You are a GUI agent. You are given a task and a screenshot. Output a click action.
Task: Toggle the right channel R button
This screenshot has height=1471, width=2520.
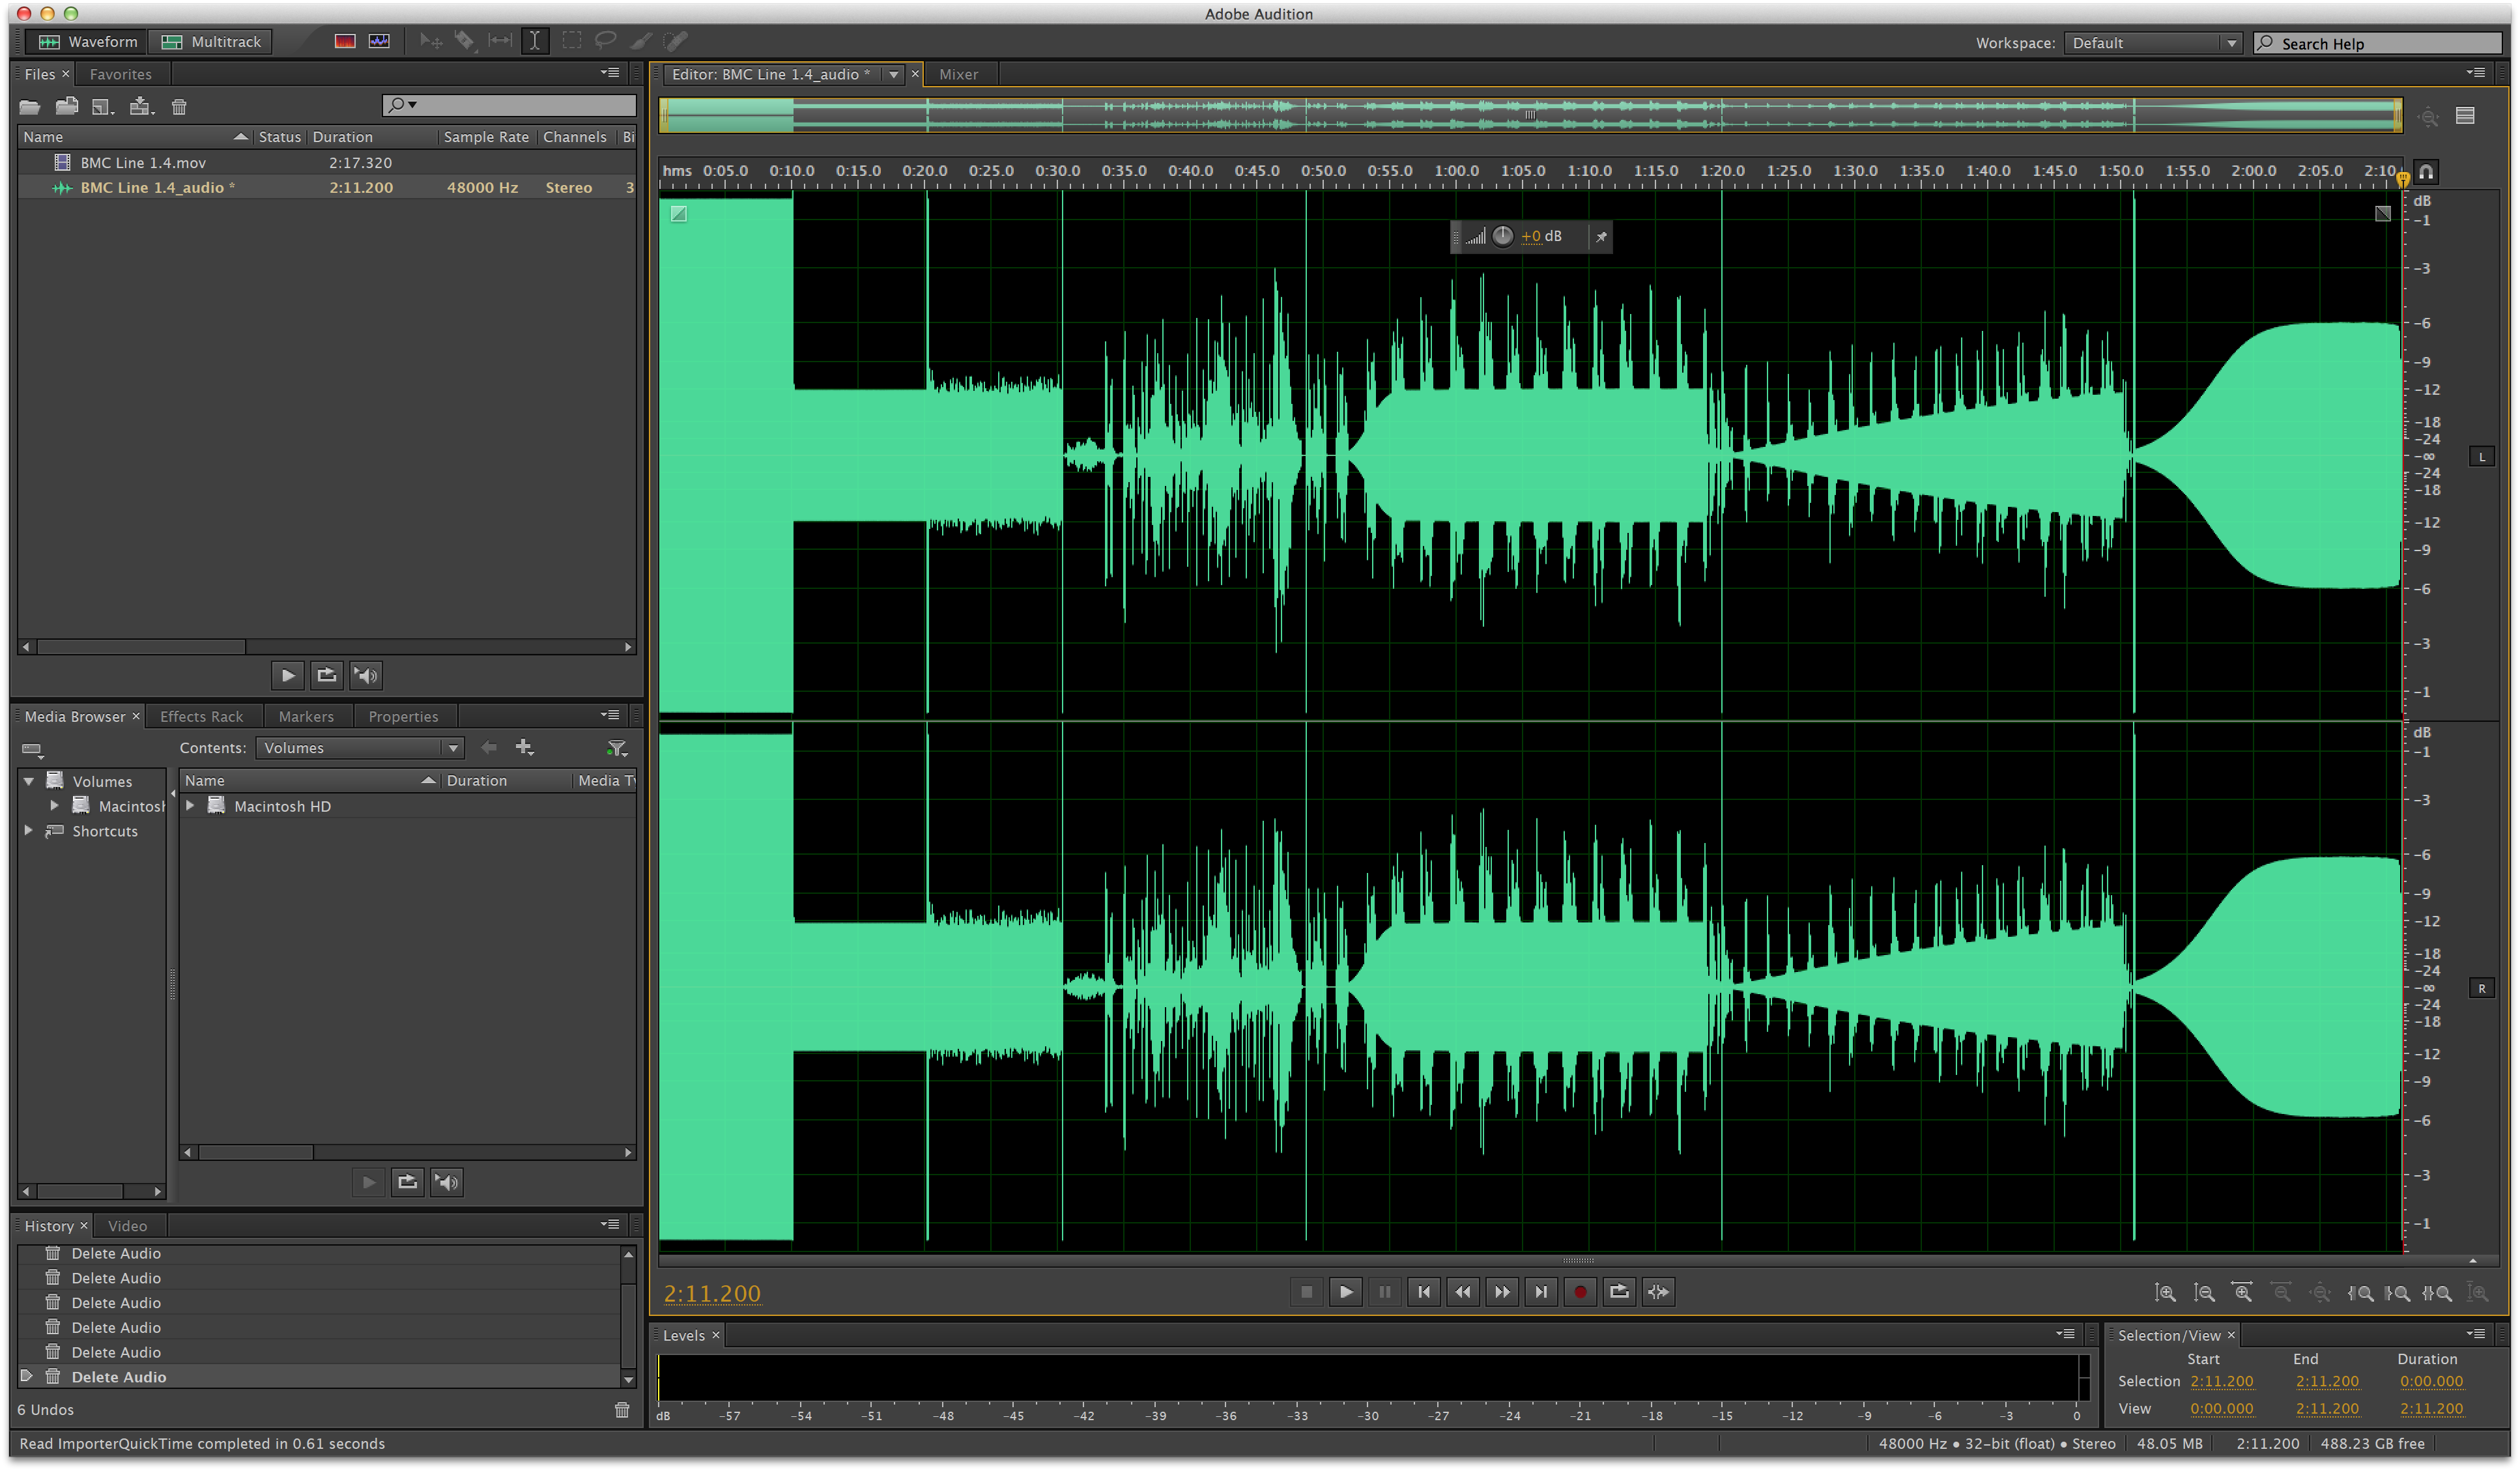tap(2481, 988)
